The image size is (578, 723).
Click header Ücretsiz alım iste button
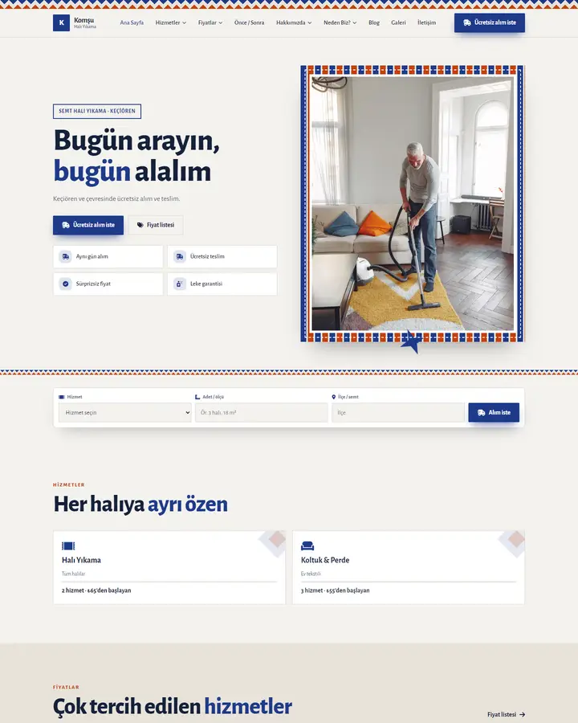pyautogui.click(x=490, y=22)
